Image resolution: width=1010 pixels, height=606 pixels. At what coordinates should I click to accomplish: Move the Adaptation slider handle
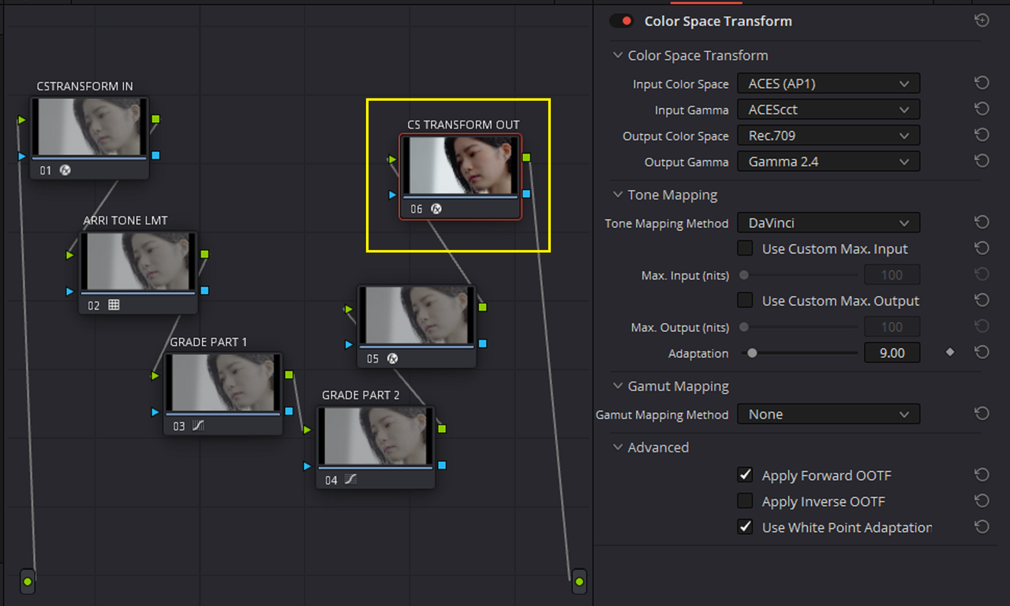753,353
